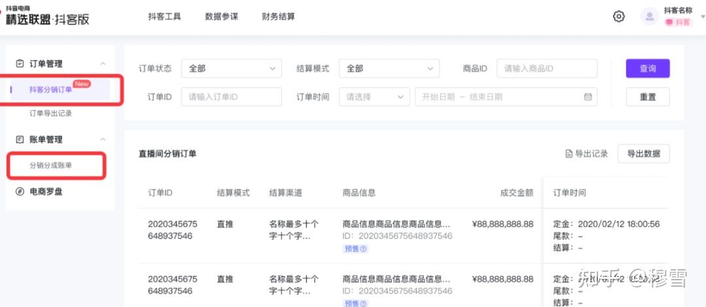The image size is (706, 307).
Task: Click first row 名称最多十个字 channel cell
Action: [x=294, y=230]
